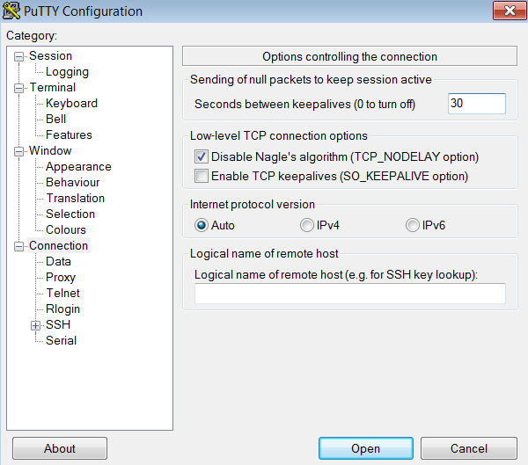Click the logical name of remote host field
The height and width of the screenshot is (465, 528).
350,294
